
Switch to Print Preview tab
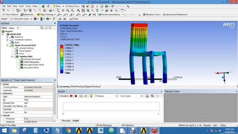pos(77,86)
